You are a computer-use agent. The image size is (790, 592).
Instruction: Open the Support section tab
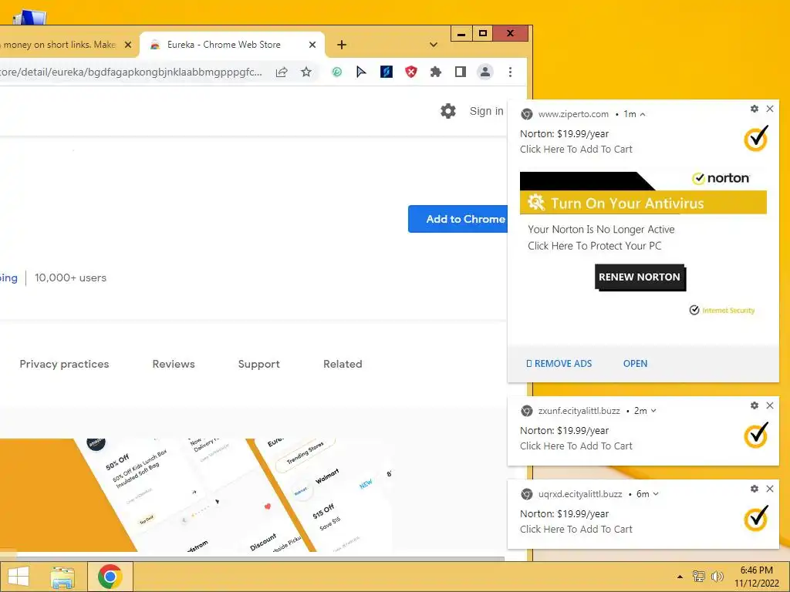(x=258, y=364)
